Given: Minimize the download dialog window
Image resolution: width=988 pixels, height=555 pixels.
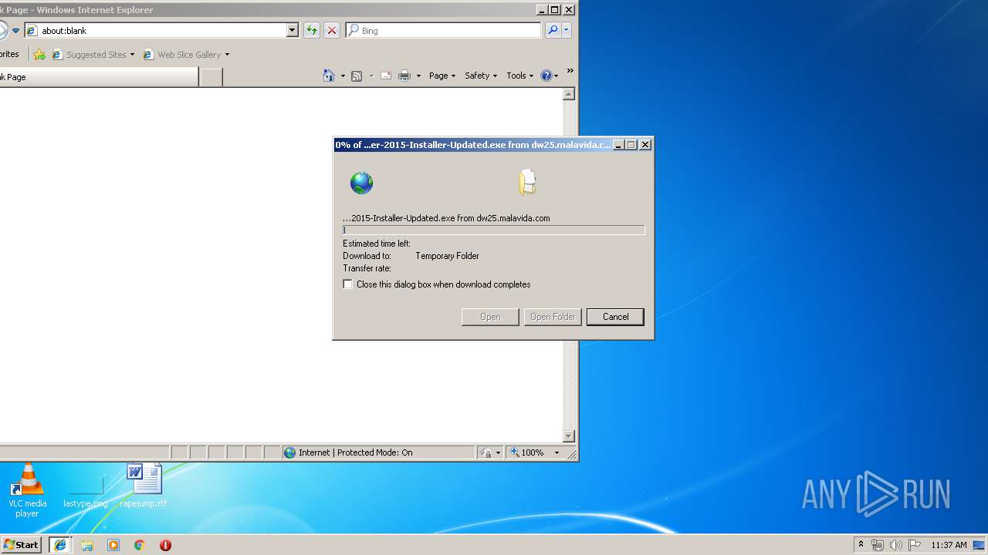Looking at the screenshot, I should [617, 145].
